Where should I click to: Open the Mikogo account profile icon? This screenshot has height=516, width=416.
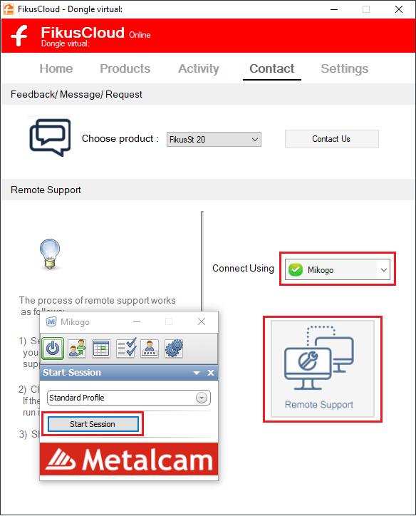pos(150,349)
